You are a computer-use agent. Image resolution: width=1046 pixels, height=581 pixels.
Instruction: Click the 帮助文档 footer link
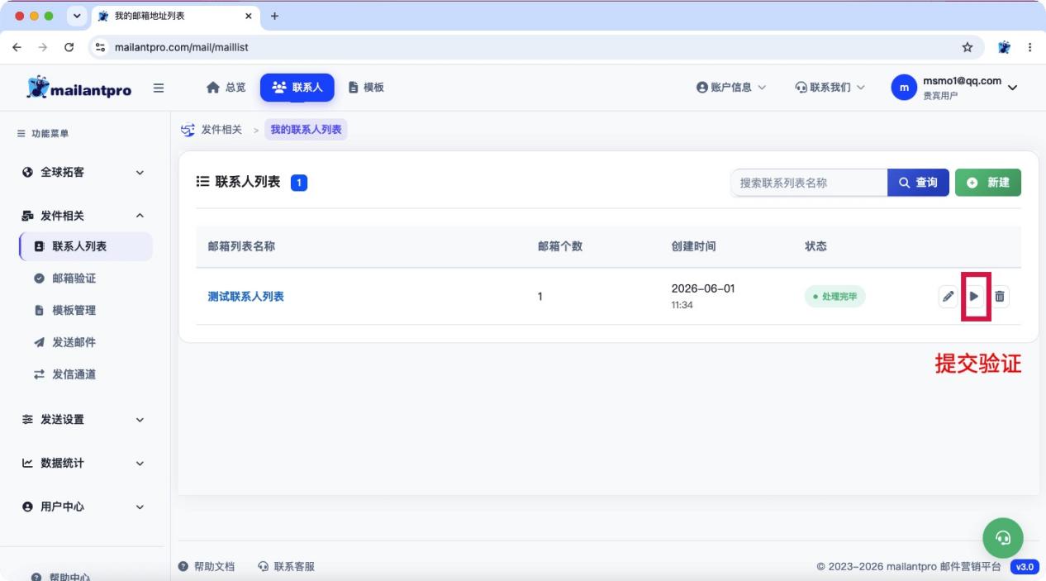point(207,567)
